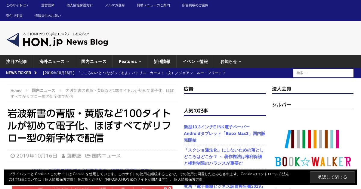Image resolution: width=361 pixels, height=189 pixels.
Task: Click the clock icon beside 2019年10月16日
Action: 13,156
